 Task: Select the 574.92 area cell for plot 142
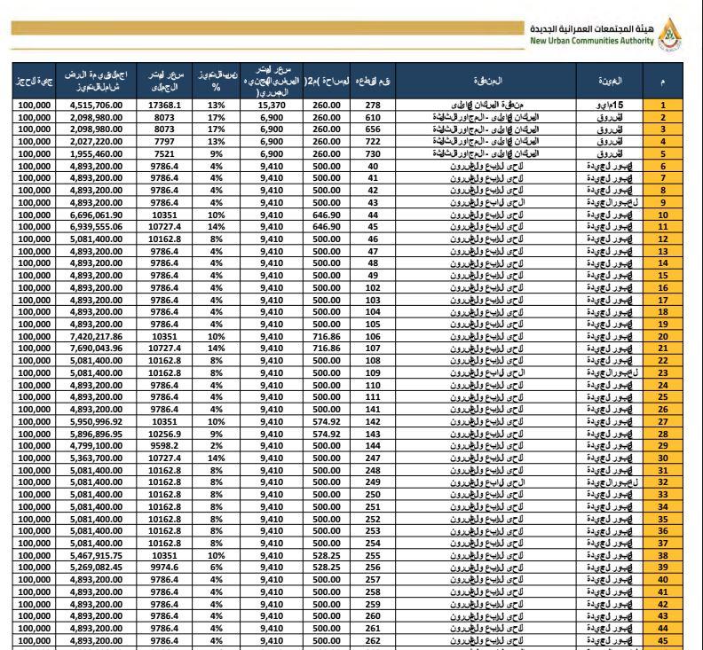tap(327, 421)
